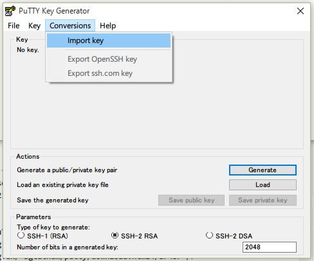Select the SSH-2 DSA radio button
Image resolution: width=314 pixels, height=261 pixels.
click(209, 235)
